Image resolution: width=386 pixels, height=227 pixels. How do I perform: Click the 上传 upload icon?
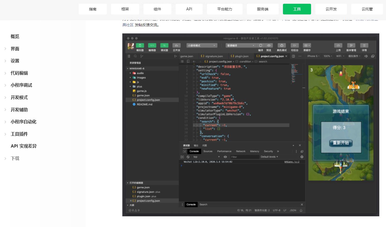click(x=338, y=45)
